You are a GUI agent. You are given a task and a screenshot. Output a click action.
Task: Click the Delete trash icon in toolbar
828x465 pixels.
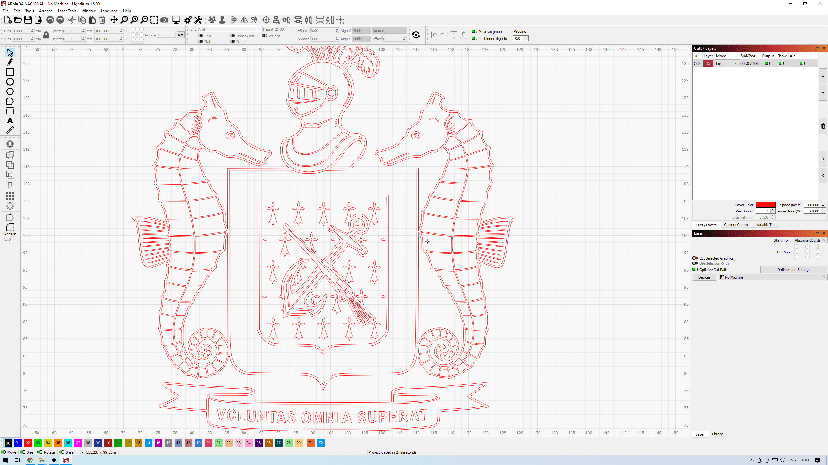(102, 20)
